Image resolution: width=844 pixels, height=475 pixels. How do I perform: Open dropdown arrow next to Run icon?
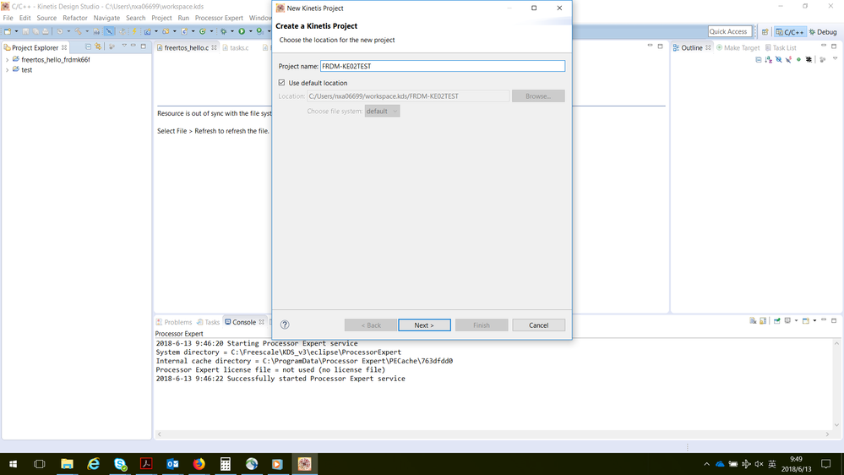pyautogui.click(x=250, y=31)
